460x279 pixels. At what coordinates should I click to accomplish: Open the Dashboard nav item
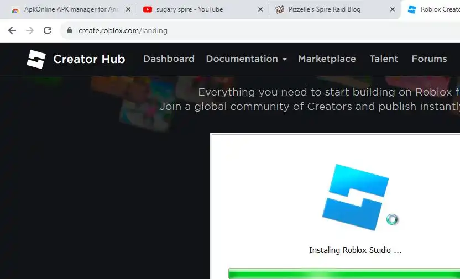(x=169, y=59)
